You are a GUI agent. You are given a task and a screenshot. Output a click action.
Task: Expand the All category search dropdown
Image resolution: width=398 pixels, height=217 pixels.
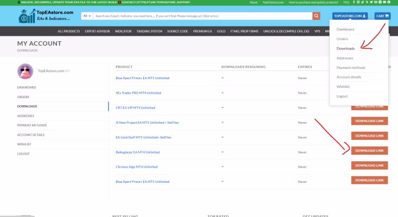click(x=87, y=16)
